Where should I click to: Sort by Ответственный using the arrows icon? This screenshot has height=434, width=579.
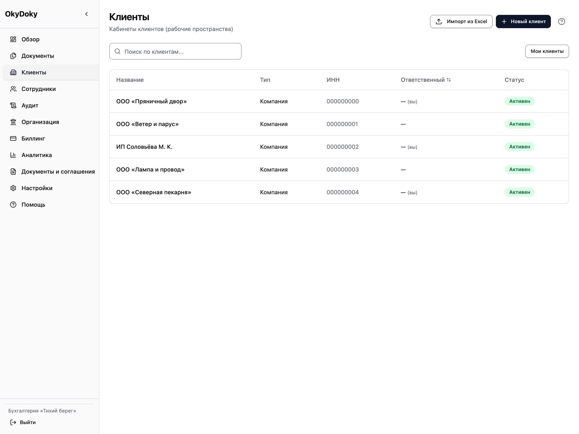pos(449,80)
